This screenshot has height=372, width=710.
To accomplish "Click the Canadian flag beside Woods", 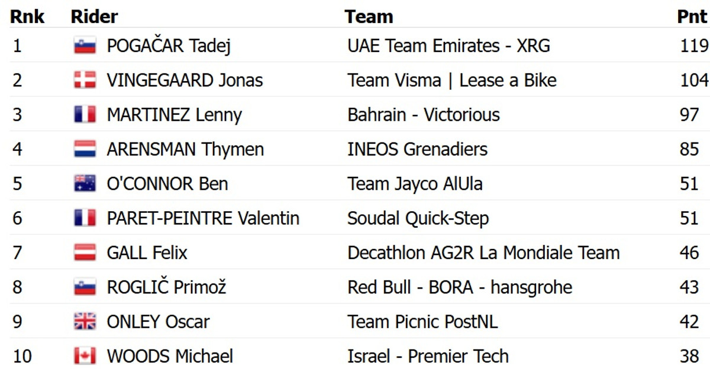I will [85, 356].
